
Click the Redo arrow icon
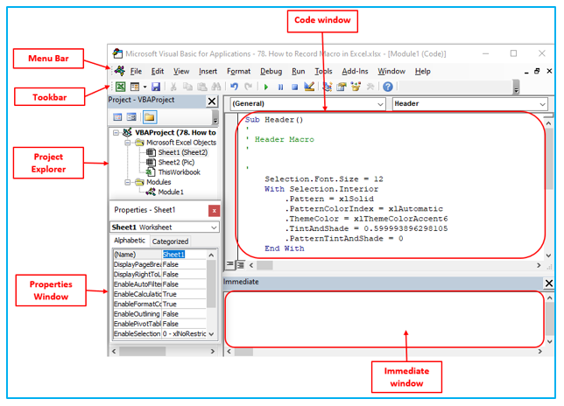pyautogui.click(x=248, y=87)
